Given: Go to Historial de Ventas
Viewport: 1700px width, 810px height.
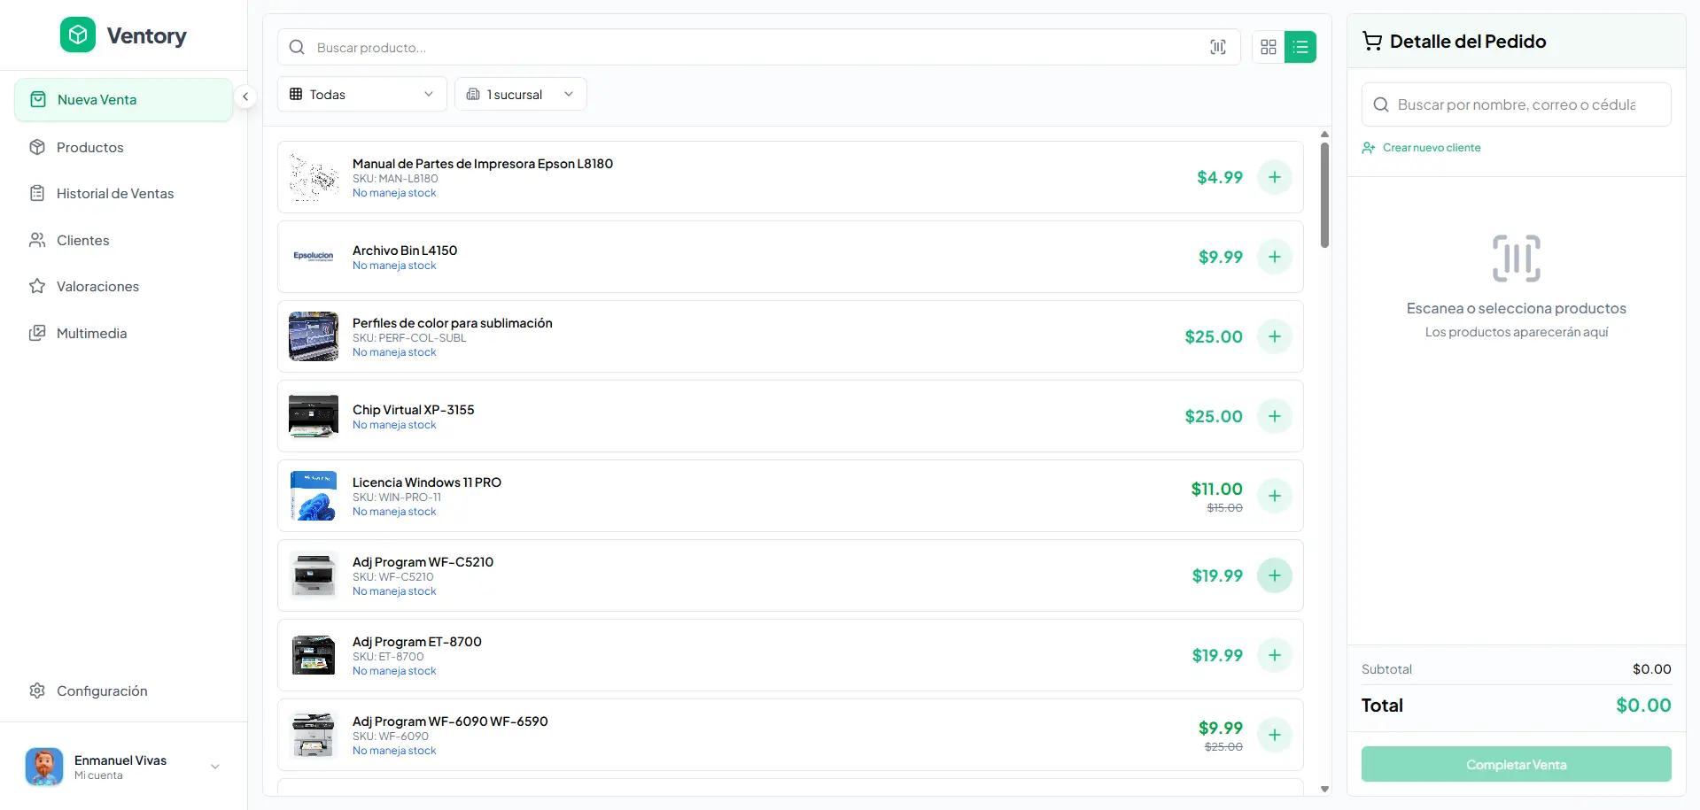Looking at the screenshot, I should 114,194.
